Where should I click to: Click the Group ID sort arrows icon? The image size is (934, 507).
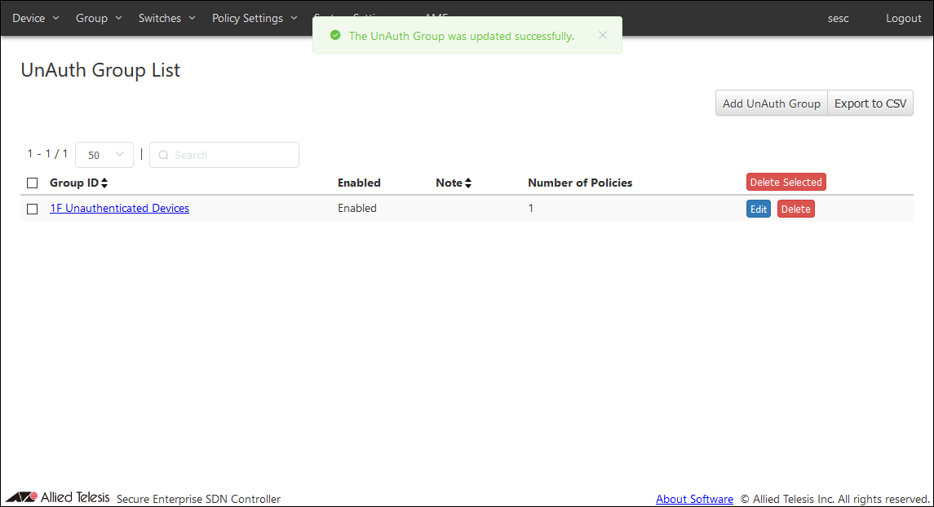coord(104,183)
